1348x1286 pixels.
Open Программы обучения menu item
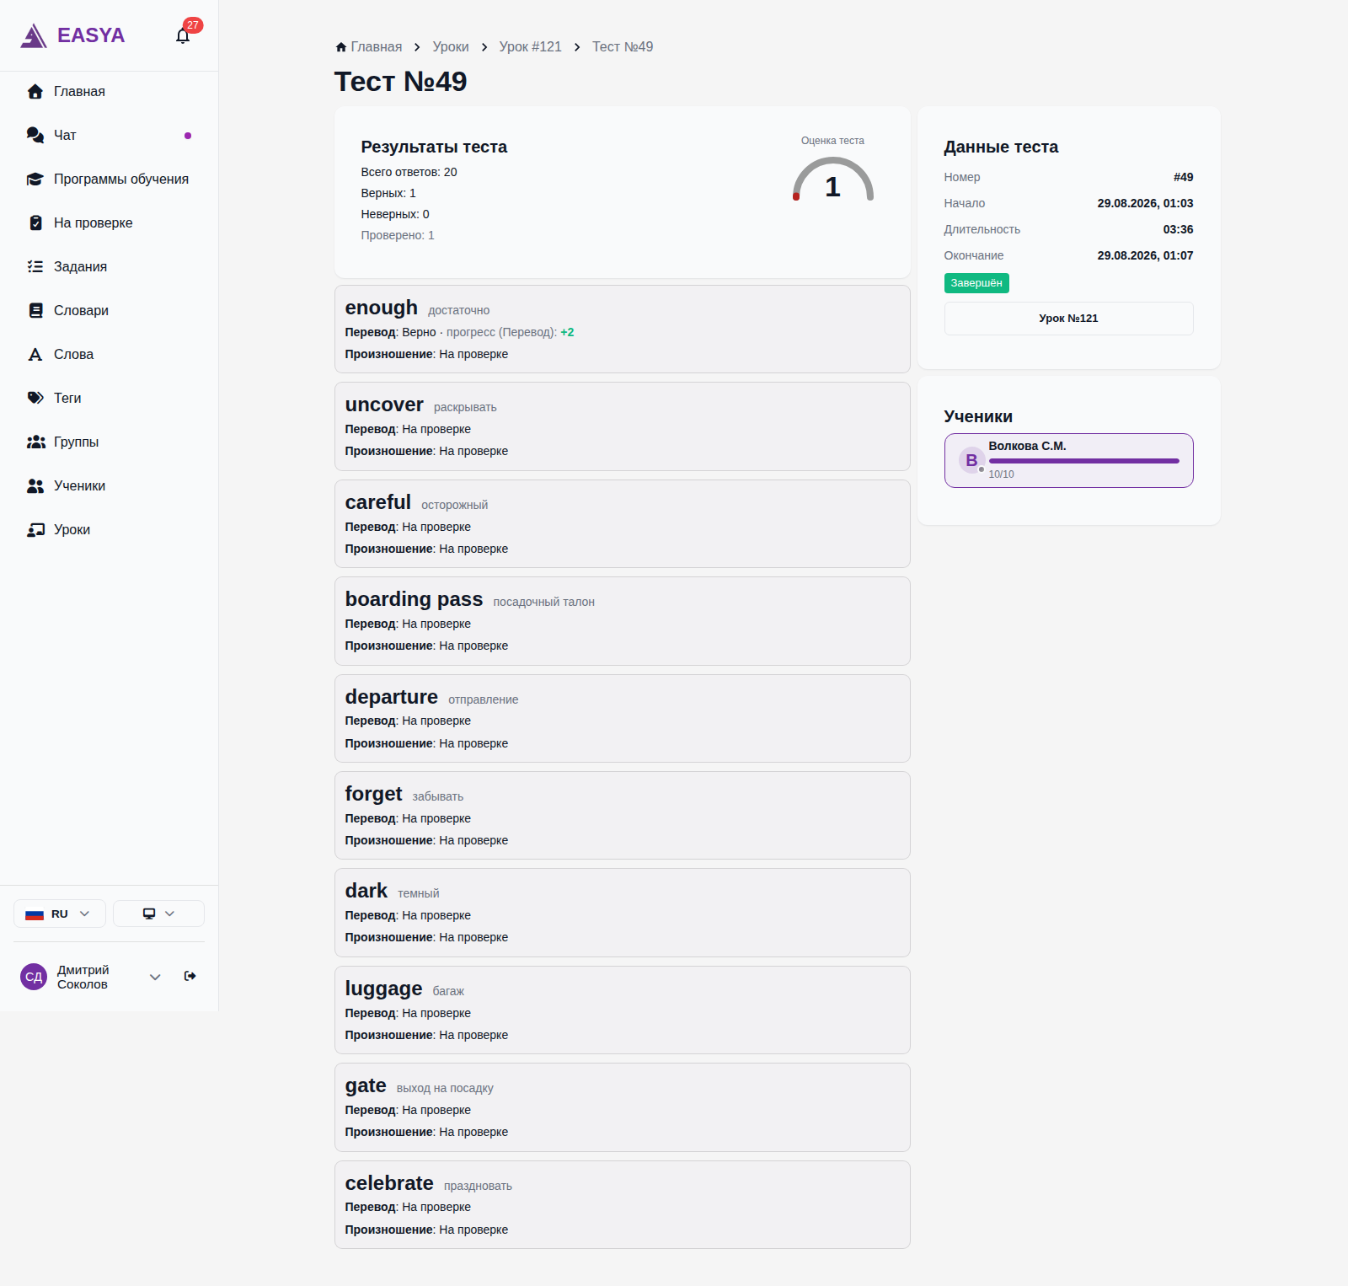click(110, 179)
